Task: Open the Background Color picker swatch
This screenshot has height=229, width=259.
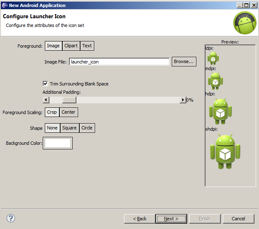Action: point(58,143)
